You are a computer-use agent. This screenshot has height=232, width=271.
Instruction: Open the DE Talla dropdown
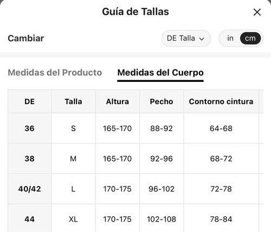[x=186, y=38]
